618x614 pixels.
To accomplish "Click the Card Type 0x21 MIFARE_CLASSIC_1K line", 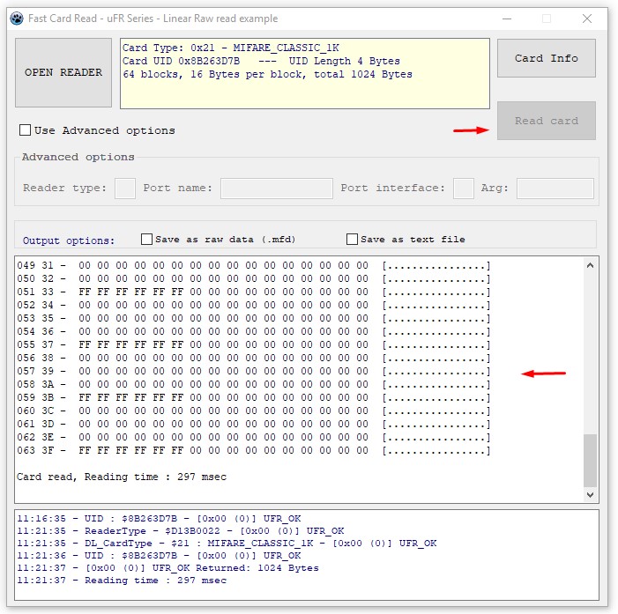I will (x=231, y=48).
